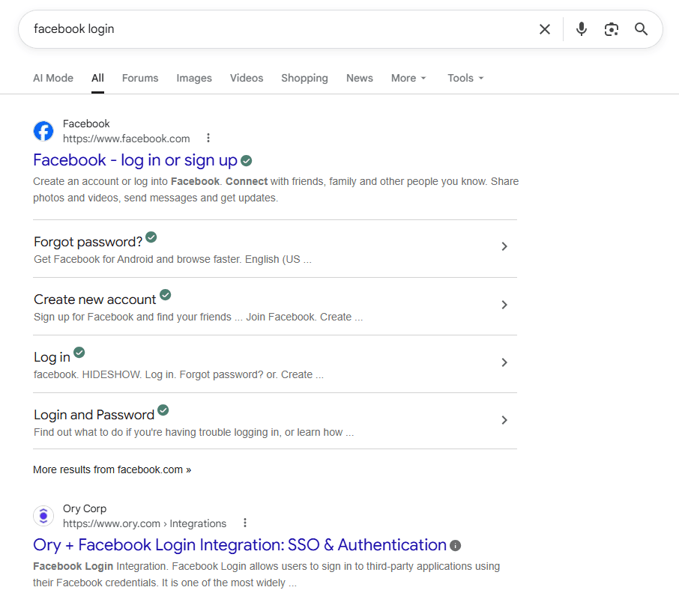The width and height of the screenshot is (679, 605).
Task: Click the Ory Corp site name
Action: click(85, 508)
